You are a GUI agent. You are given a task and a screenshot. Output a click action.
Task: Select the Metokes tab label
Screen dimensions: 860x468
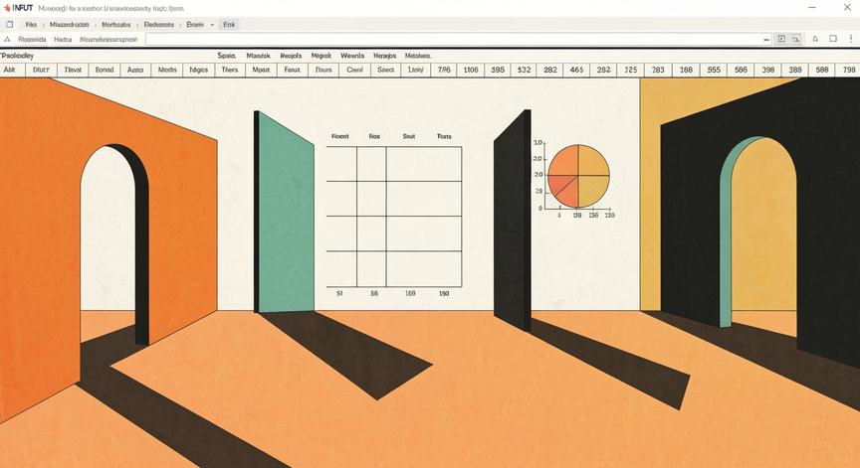(x=418, y=56)
